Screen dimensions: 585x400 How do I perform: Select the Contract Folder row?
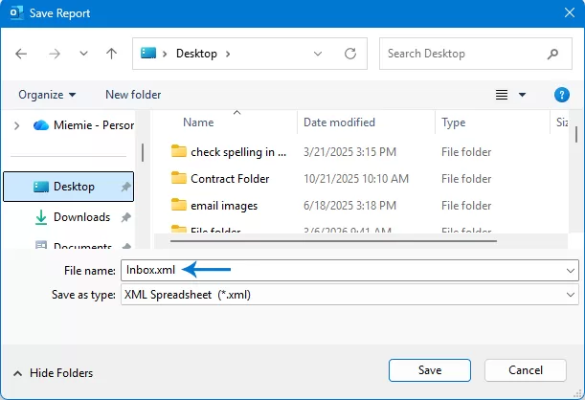[x=331, y=179]
